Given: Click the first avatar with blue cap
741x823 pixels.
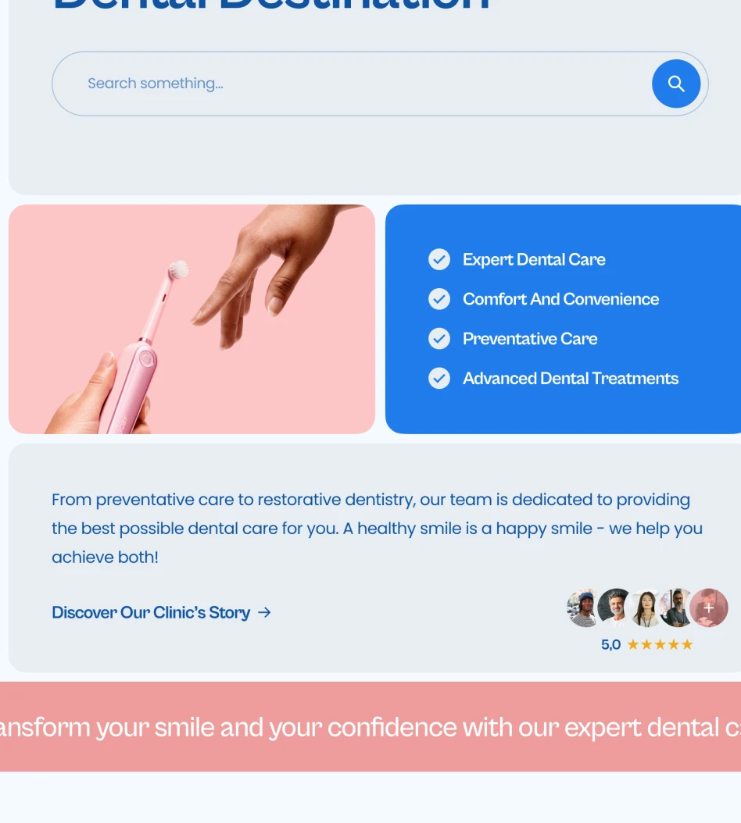Looking at the screenshot, I should pyautogui.click(x=582, y=607).
